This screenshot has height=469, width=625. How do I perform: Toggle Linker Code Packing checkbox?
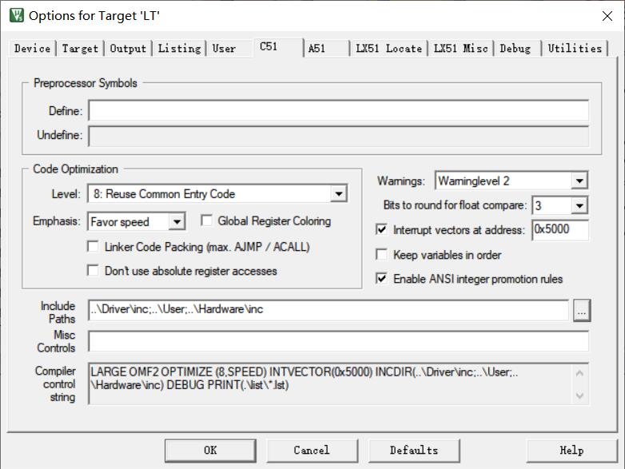(93, 246)
